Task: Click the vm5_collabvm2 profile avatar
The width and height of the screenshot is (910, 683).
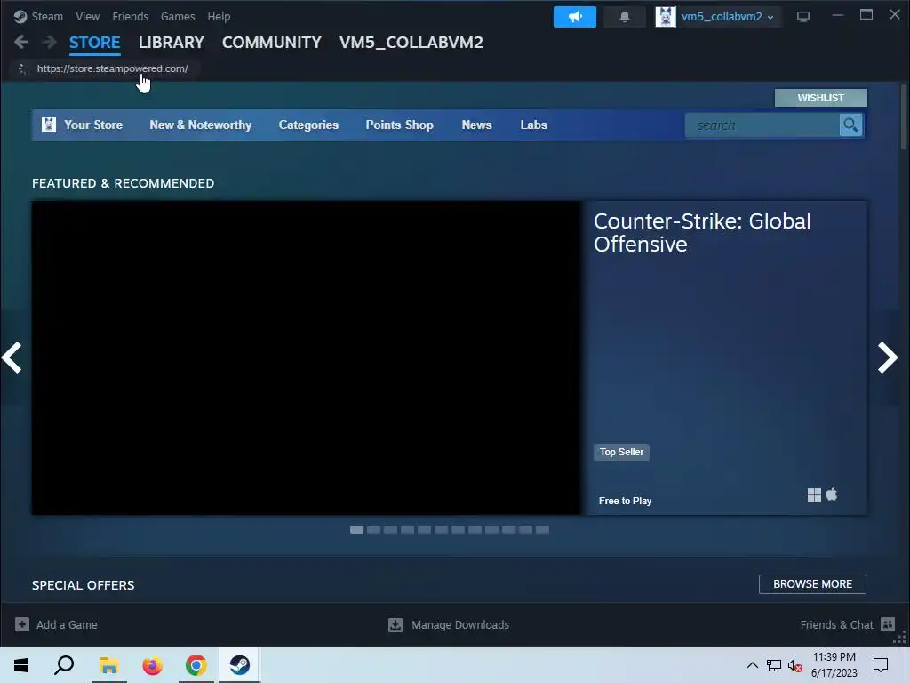Action: (x=666, y=17)
